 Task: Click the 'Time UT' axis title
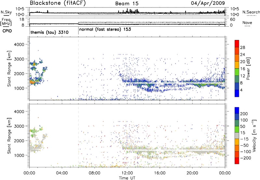click(127, 178)
